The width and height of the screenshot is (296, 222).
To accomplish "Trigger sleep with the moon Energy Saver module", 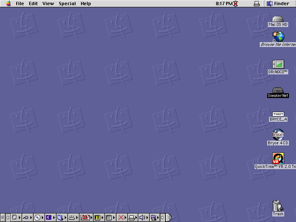I will coord(49,218).
